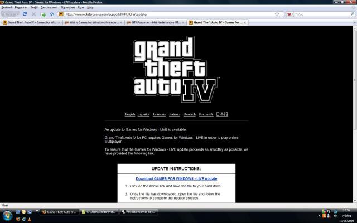
Task: Click the magnifier search icon in Yahoo box
Action: click(x=352, y=14)
